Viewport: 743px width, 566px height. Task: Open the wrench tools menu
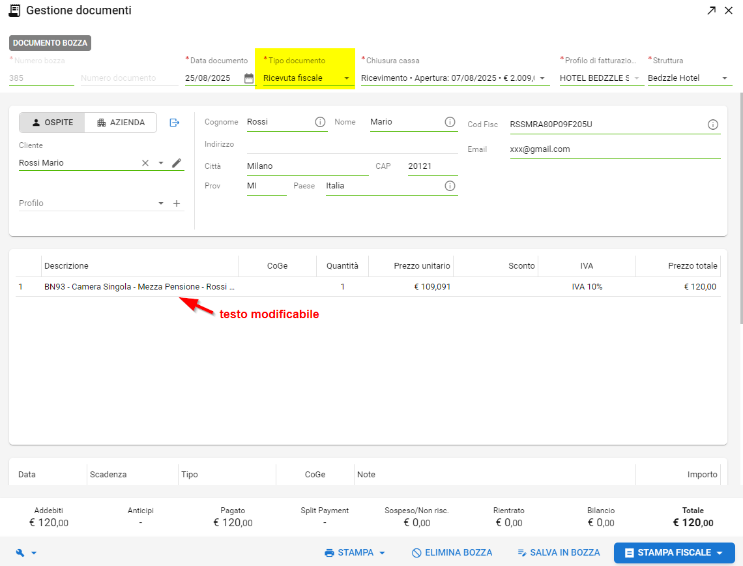coord(26,553)
